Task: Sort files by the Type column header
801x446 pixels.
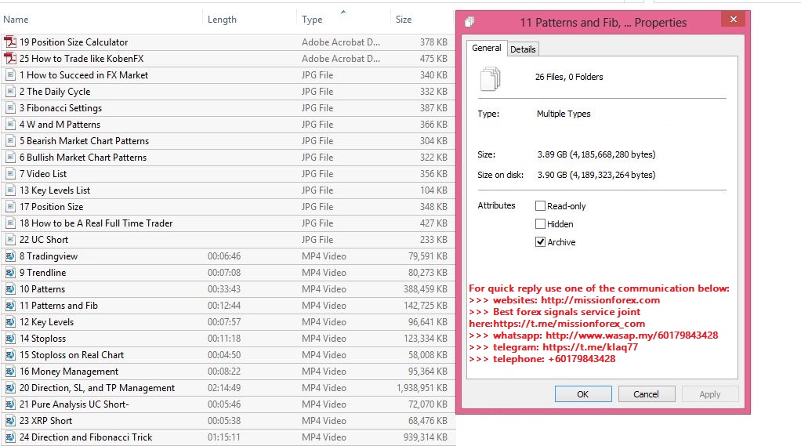Action: (x=312, y=20)
